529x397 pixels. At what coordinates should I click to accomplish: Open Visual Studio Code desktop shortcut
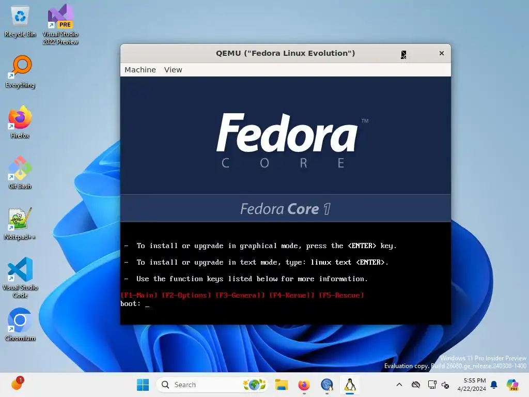pos(20,278)
